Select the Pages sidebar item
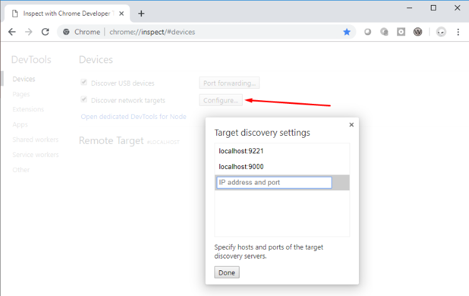Image resolution: width=469 pixels, height=296 pixels. [x=21, y=94]
